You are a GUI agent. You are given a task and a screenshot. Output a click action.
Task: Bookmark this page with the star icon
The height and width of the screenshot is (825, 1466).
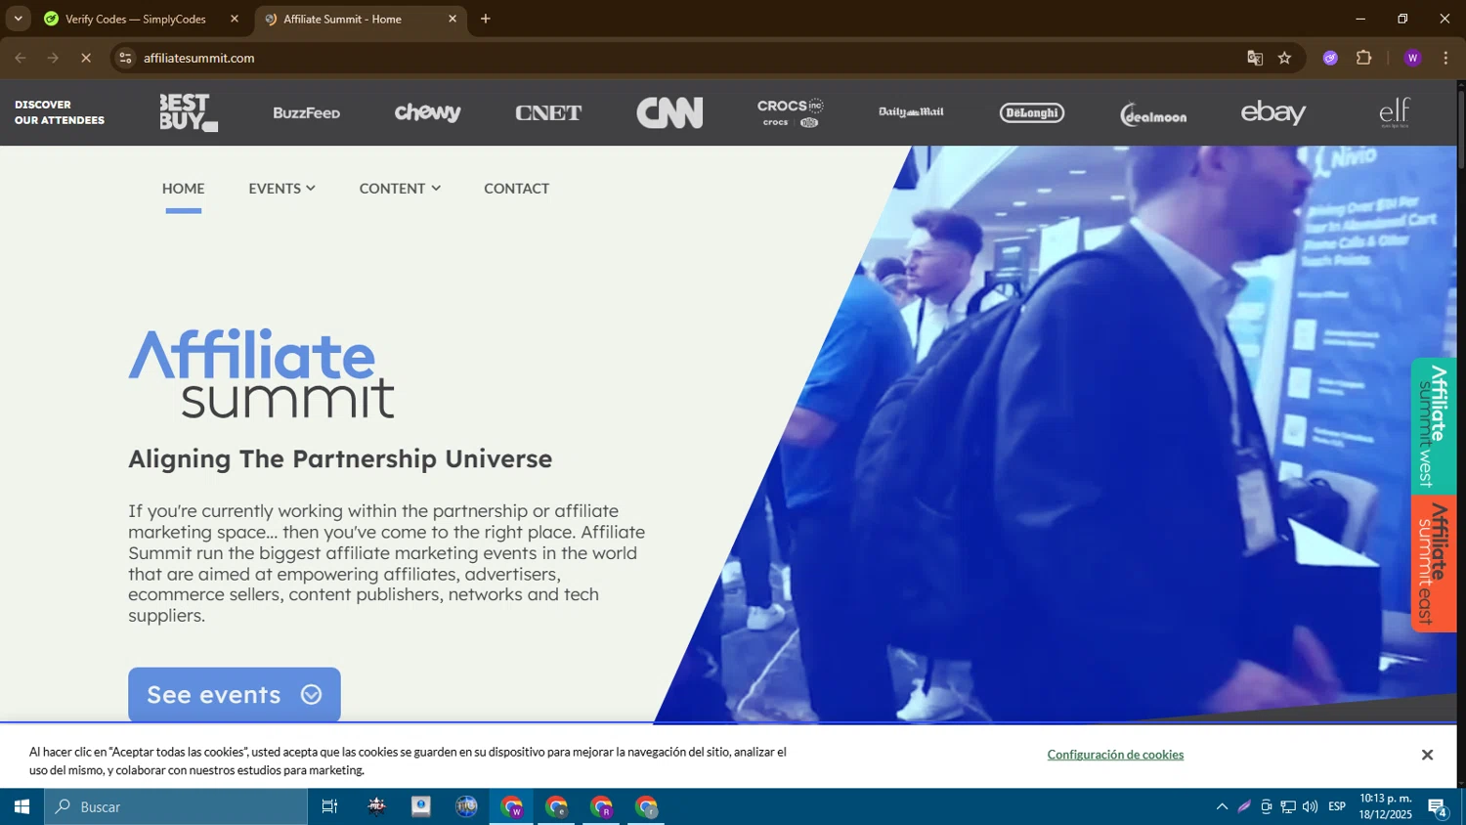[1285, 59]
